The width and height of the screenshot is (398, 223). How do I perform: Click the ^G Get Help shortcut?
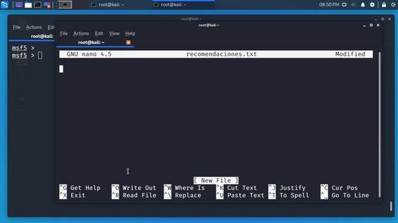(80, 188)
